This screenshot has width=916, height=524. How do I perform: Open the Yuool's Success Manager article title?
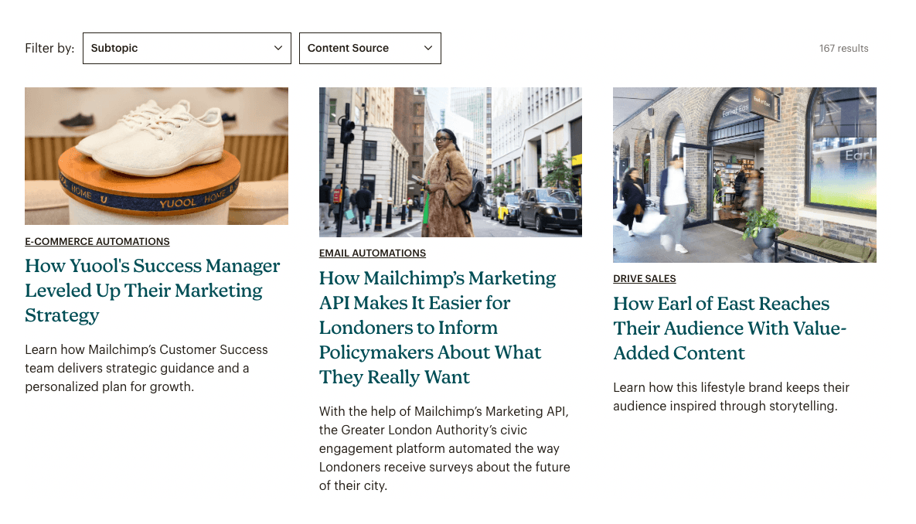pyautogui.click(x=152, y=291)
